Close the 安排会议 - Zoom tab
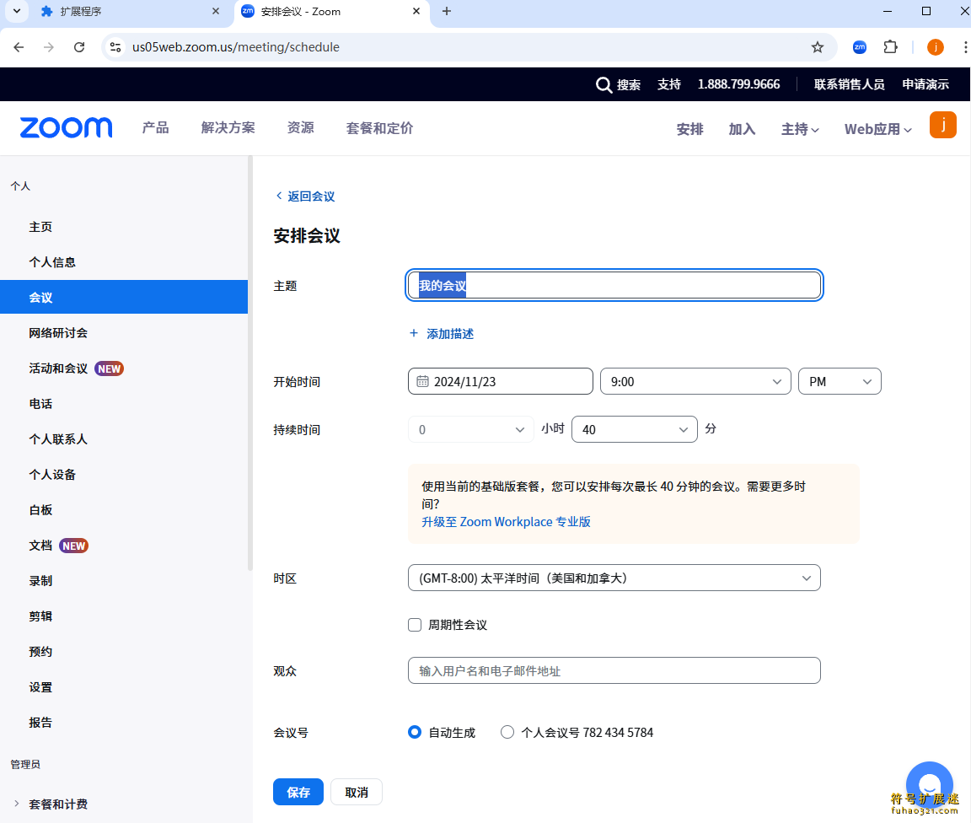Viewport: 971px width, 823px height. pos(416,11)
